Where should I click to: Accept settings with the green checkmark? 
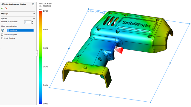click(x=2, y=8)
